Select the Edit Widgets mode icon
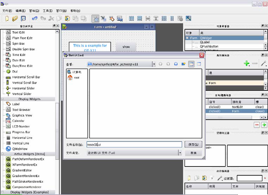This screenshot has width=268, height=195. click(x=95, y=18)
